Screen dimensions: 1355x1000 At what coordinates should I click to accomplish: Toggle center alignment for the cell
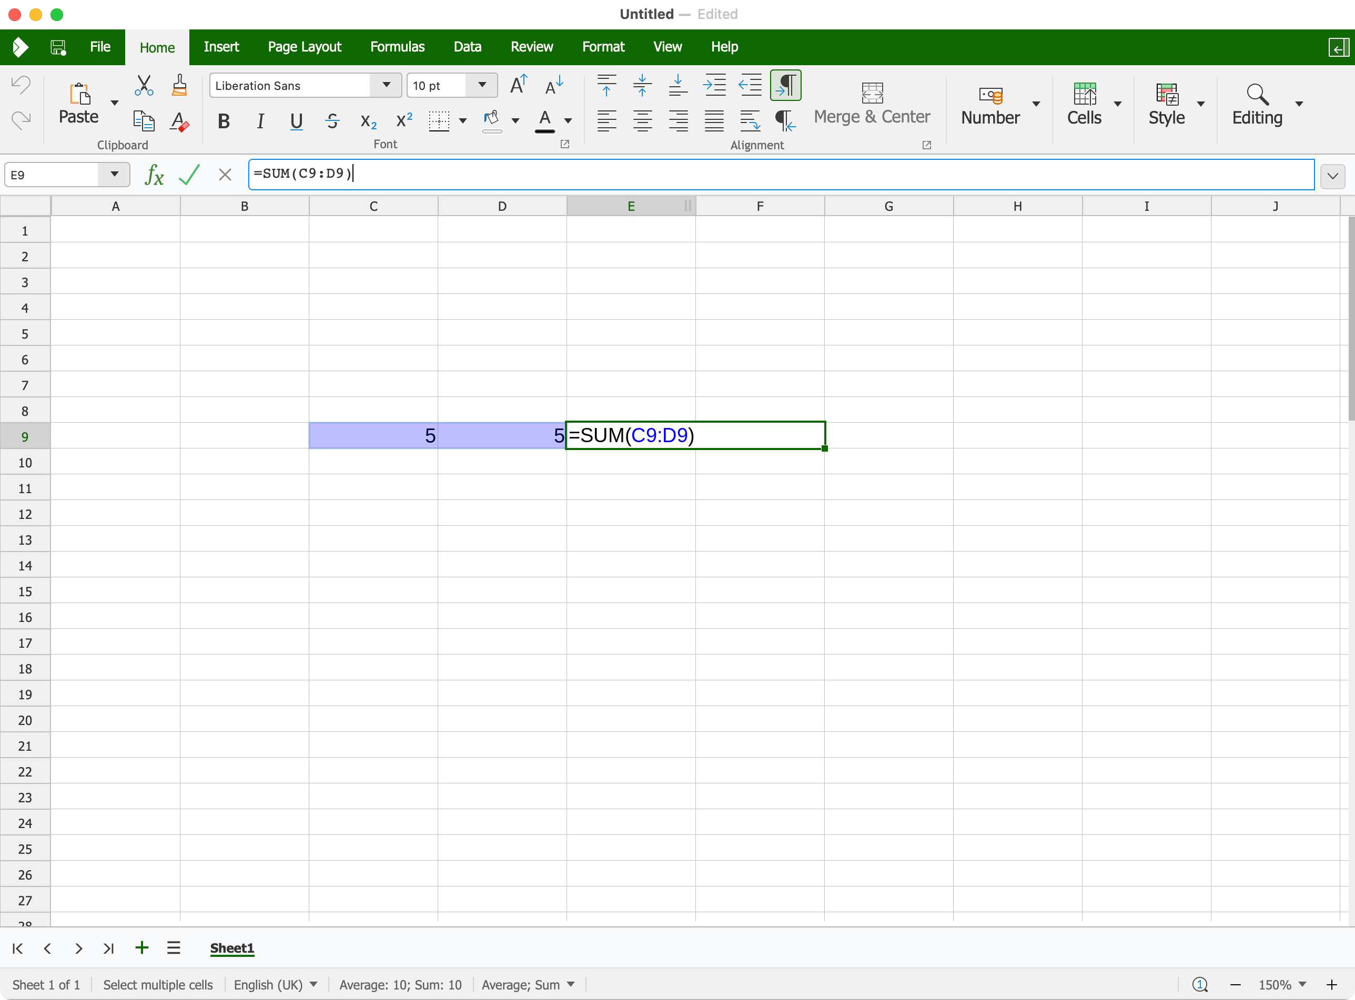642,121
